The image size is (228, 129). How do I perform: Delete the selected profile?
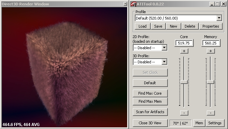click(x=190, y=26)
